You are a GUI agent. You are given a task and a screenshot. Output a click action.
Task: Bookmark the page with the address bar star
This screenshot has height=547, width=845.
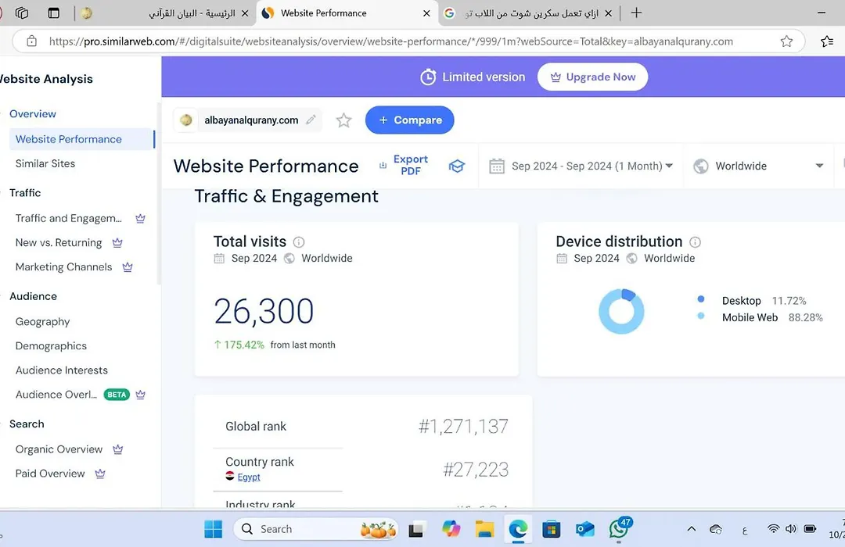tap(786, 41)
